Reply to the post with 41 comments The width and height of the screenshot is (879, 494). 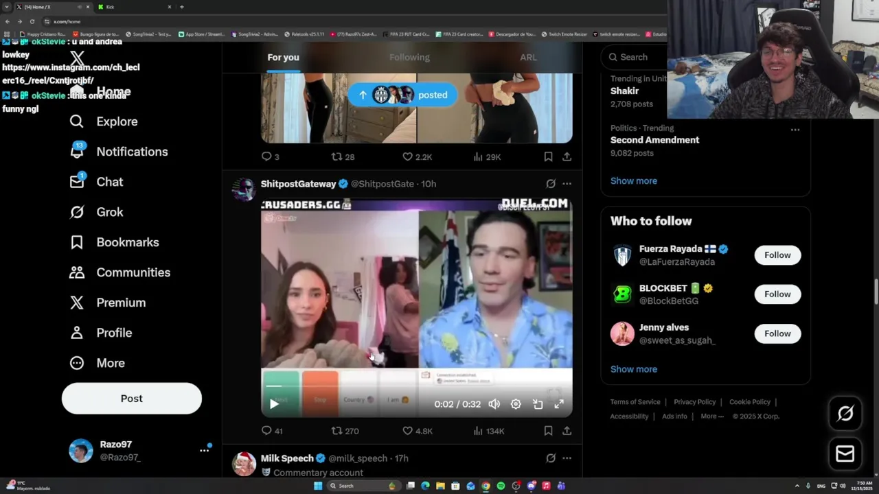(x=272, y=431)
